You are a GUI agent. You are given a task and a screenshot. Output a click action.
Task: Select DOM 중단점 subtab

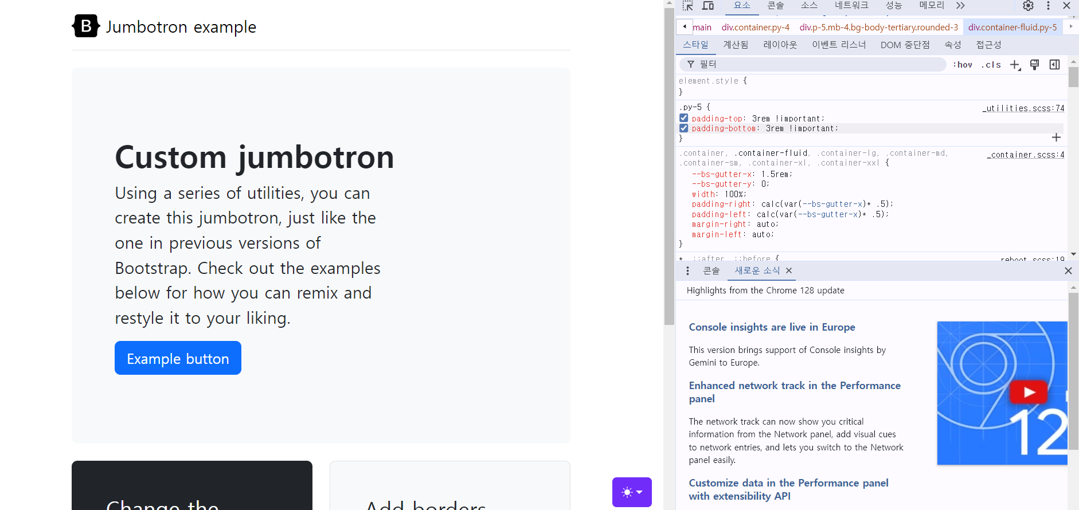(x=905, y=45)
